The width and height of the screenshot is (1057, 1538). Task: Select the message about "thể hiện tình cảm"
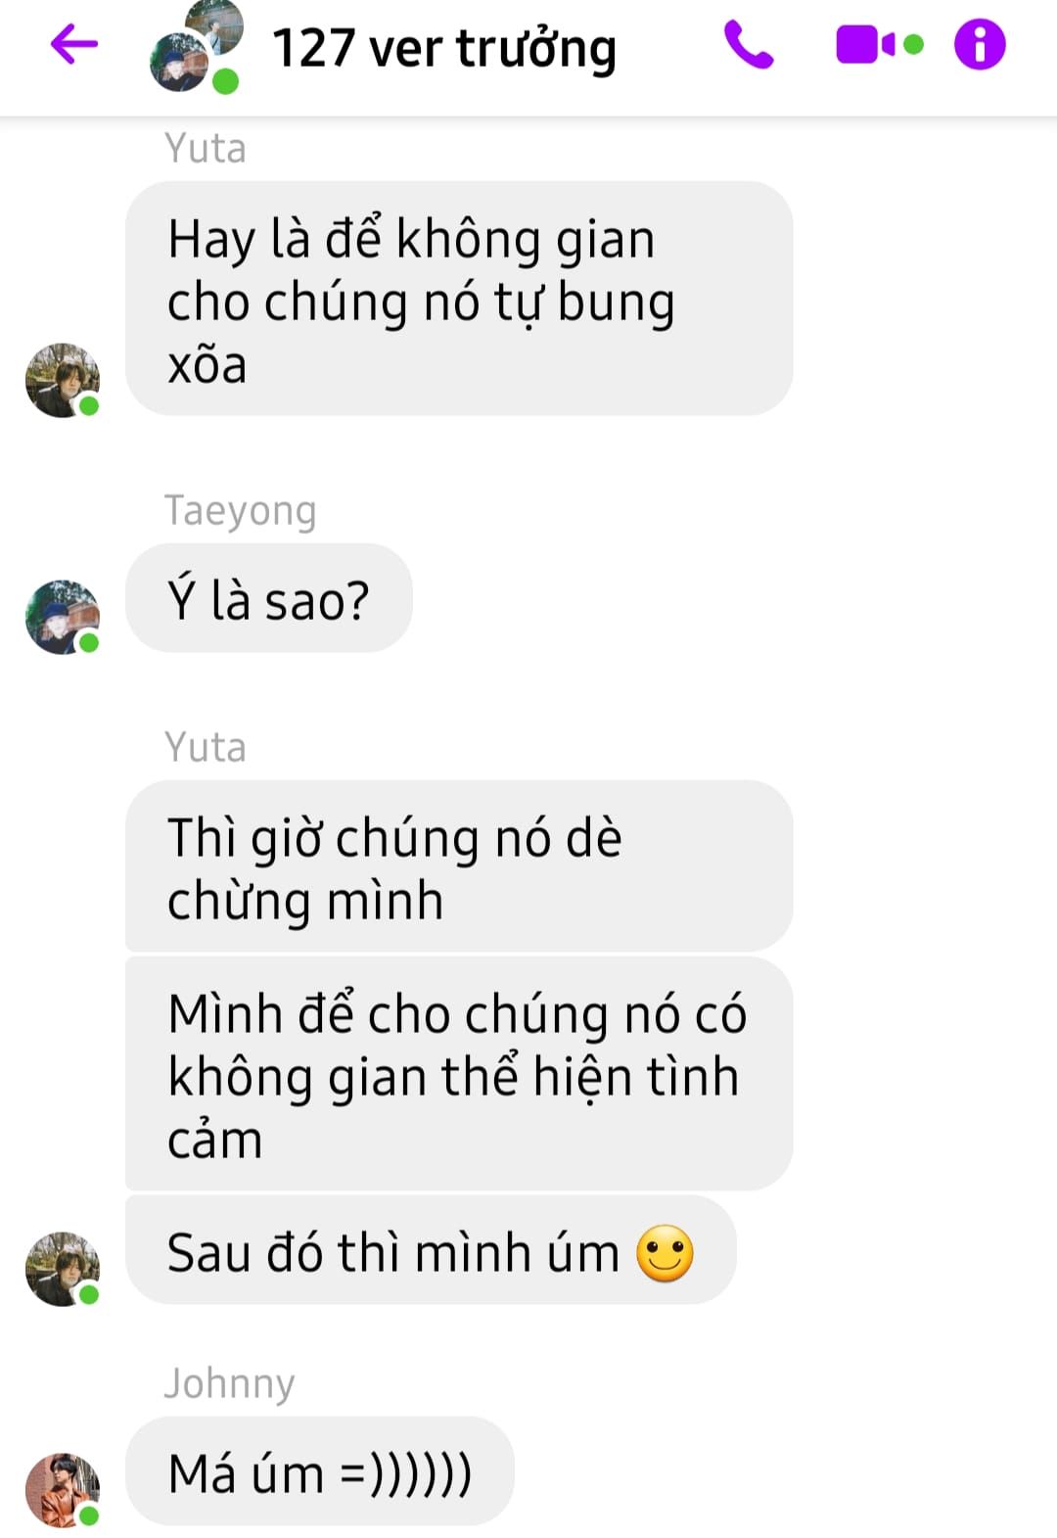point(459,1074)
